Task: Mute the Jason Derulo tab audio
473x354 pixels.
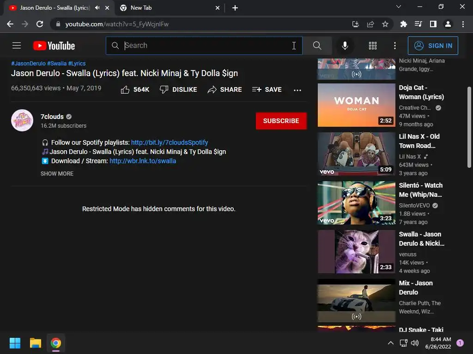Action: [97, 8]
